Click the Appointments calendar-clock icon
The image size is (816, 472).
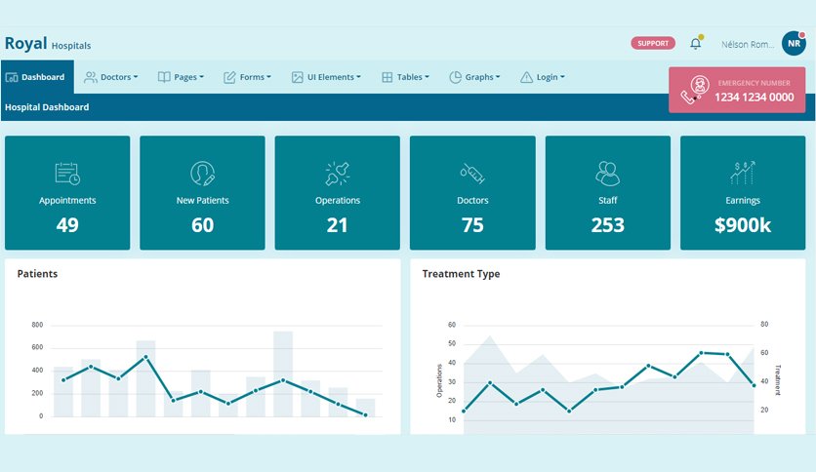[x=67, y=174]
